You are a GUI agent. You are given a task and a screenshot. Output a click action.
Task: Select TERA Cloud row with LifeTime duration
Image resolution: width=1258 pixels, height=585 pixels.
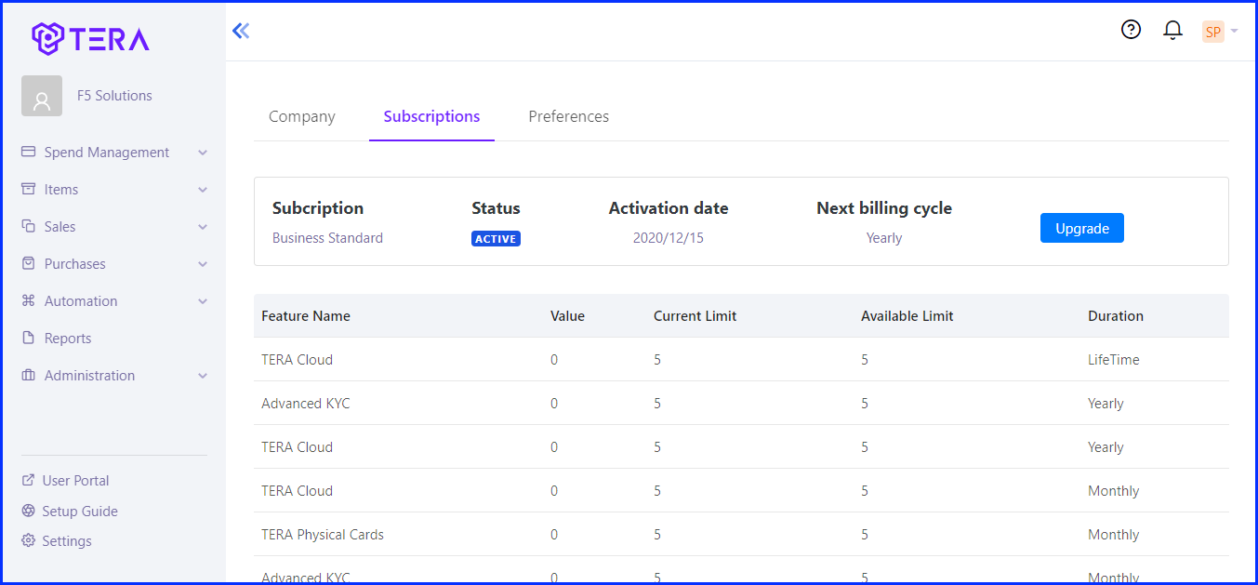[741, 360]
